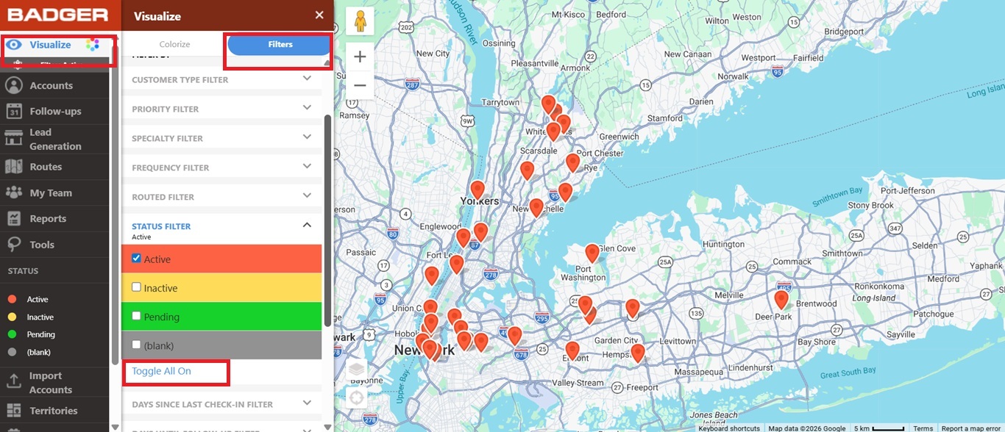
Task: Select the Filters tab
Action: click(280, 45)
